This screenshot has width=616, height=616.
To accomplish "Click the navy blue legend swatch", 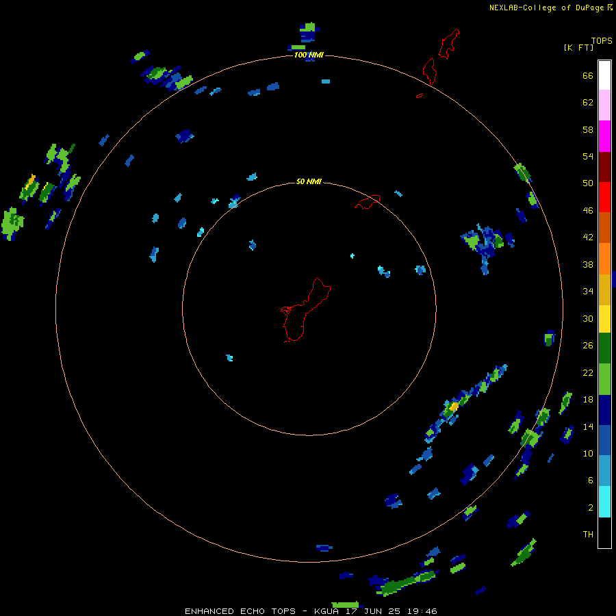I will pyautogui.click(x=604, y=410).
